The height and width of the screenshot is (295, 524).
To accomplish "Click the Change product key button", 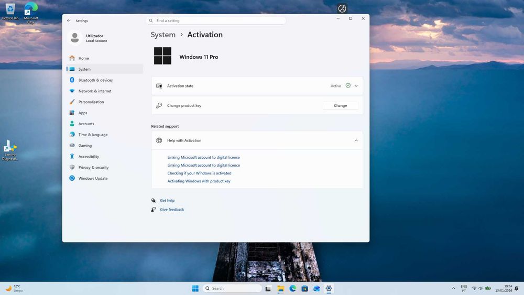I will (340, 105).
